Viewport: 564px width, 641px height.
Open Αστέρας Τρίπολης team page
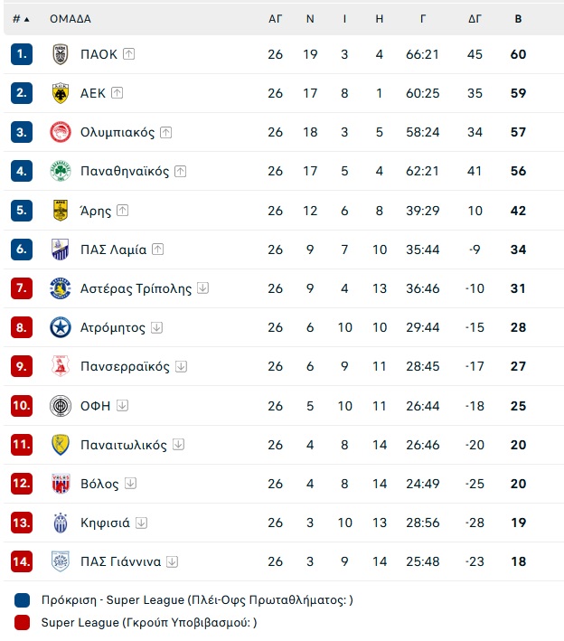click(x=136, y=288)
